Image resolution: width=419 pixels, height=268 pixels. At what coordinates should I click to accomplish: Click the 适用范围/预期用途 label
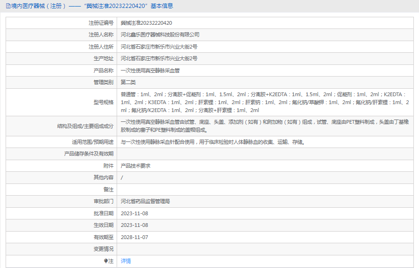click(x=92, y=142)
